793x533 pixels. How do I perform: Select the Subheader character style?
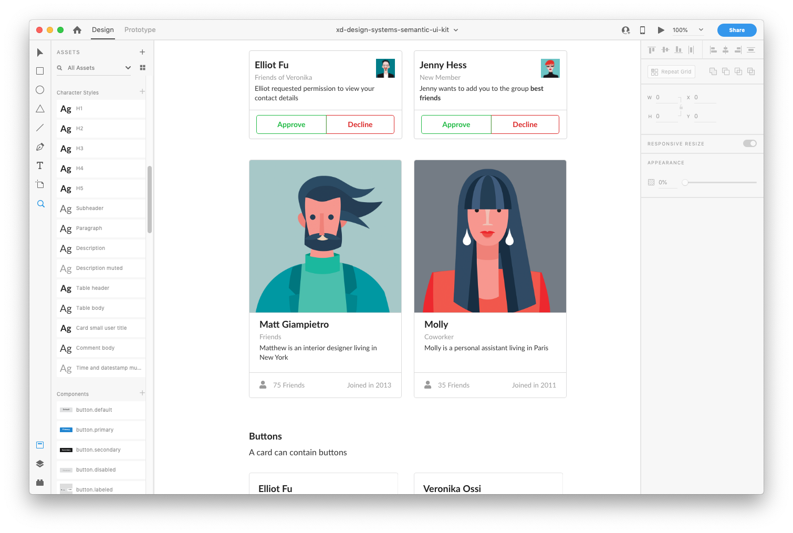(x=101, y=208)
